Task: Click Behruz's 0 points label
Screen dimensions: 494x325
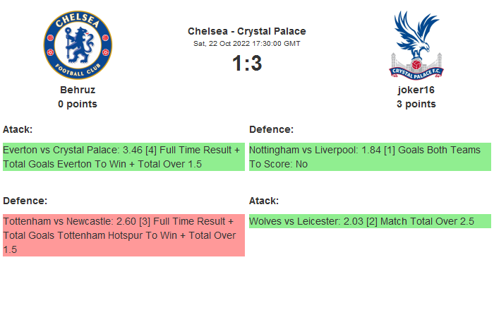Action: coord(78,104)
